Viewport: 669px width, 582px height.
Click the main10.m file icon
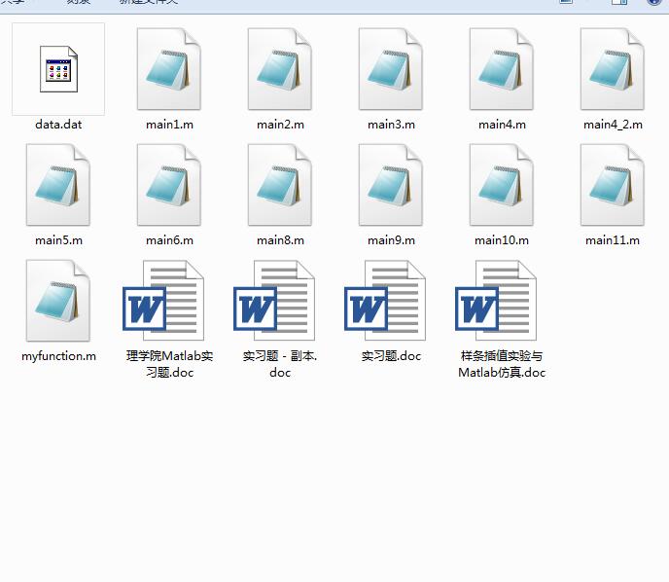[x=502, y=185]
